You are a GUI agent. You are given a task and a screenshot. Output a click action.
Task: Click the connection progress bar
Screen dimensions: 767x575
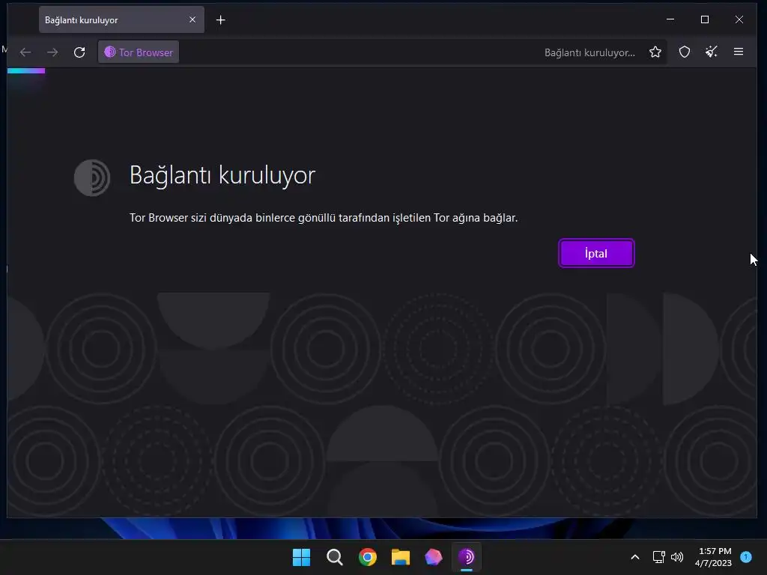pos(26,71)
